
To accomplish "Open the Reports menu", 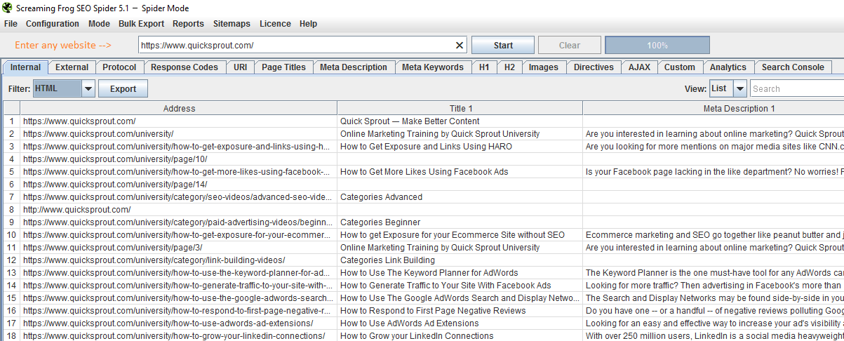I will 188,24.
